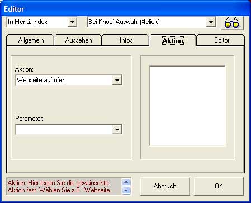Confirm with the OK button
The width and height of the screenshot is (251, 203).
(x=219, y=186)
